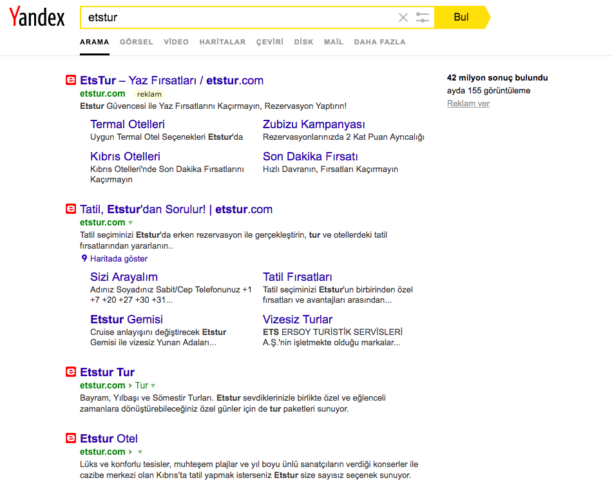Viewport: 612px width, 487px height.
Task: Expand the arrow next to Etstur Otel URL
Action: click(140, 452)
